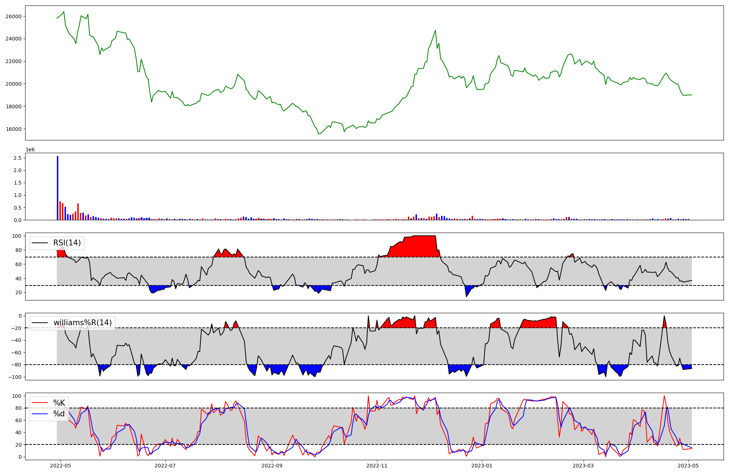Select the %d legend entry text
729x474 pixels.
(x=59, y=413)
